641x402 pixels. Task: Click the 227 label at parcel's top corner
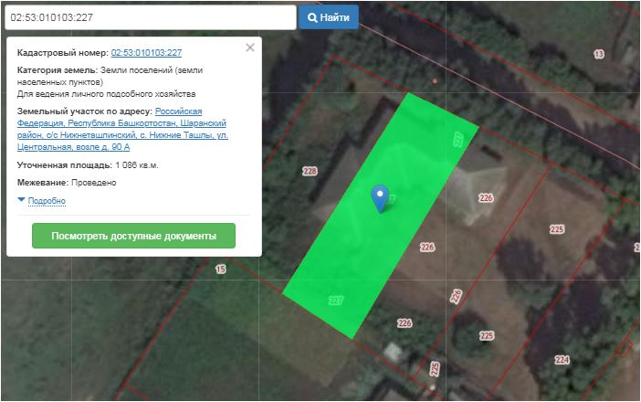pos(457,138)
